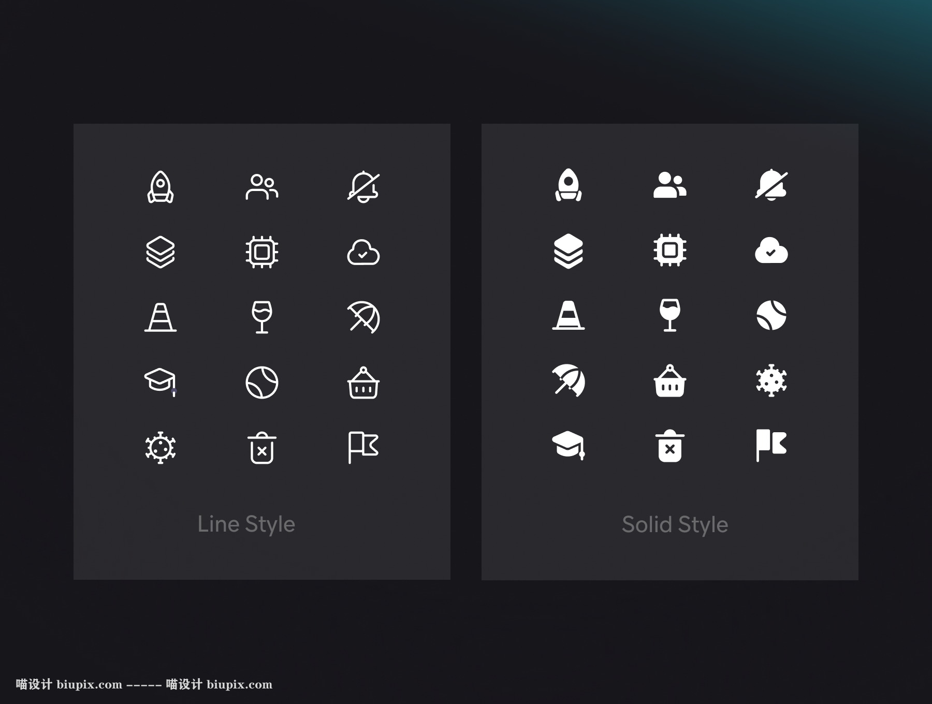The height and width of the screenshot is (704, 932).
Task: Click the Line Style label
Action: pyautogui.click(x=246, y=524)
